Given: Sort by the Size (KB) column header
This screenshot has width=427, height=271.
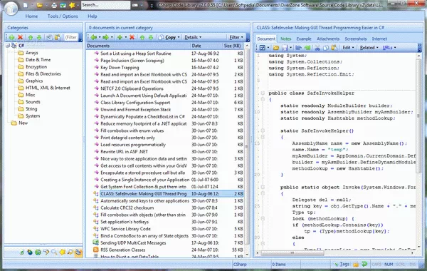Looking at the screenshot, I should point(233,46).
